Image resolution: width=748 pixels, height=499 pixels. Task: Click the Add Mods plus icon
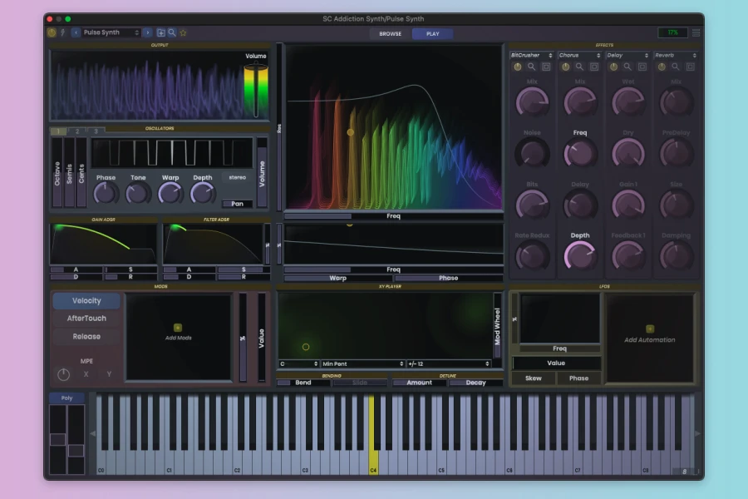[177, 328]
